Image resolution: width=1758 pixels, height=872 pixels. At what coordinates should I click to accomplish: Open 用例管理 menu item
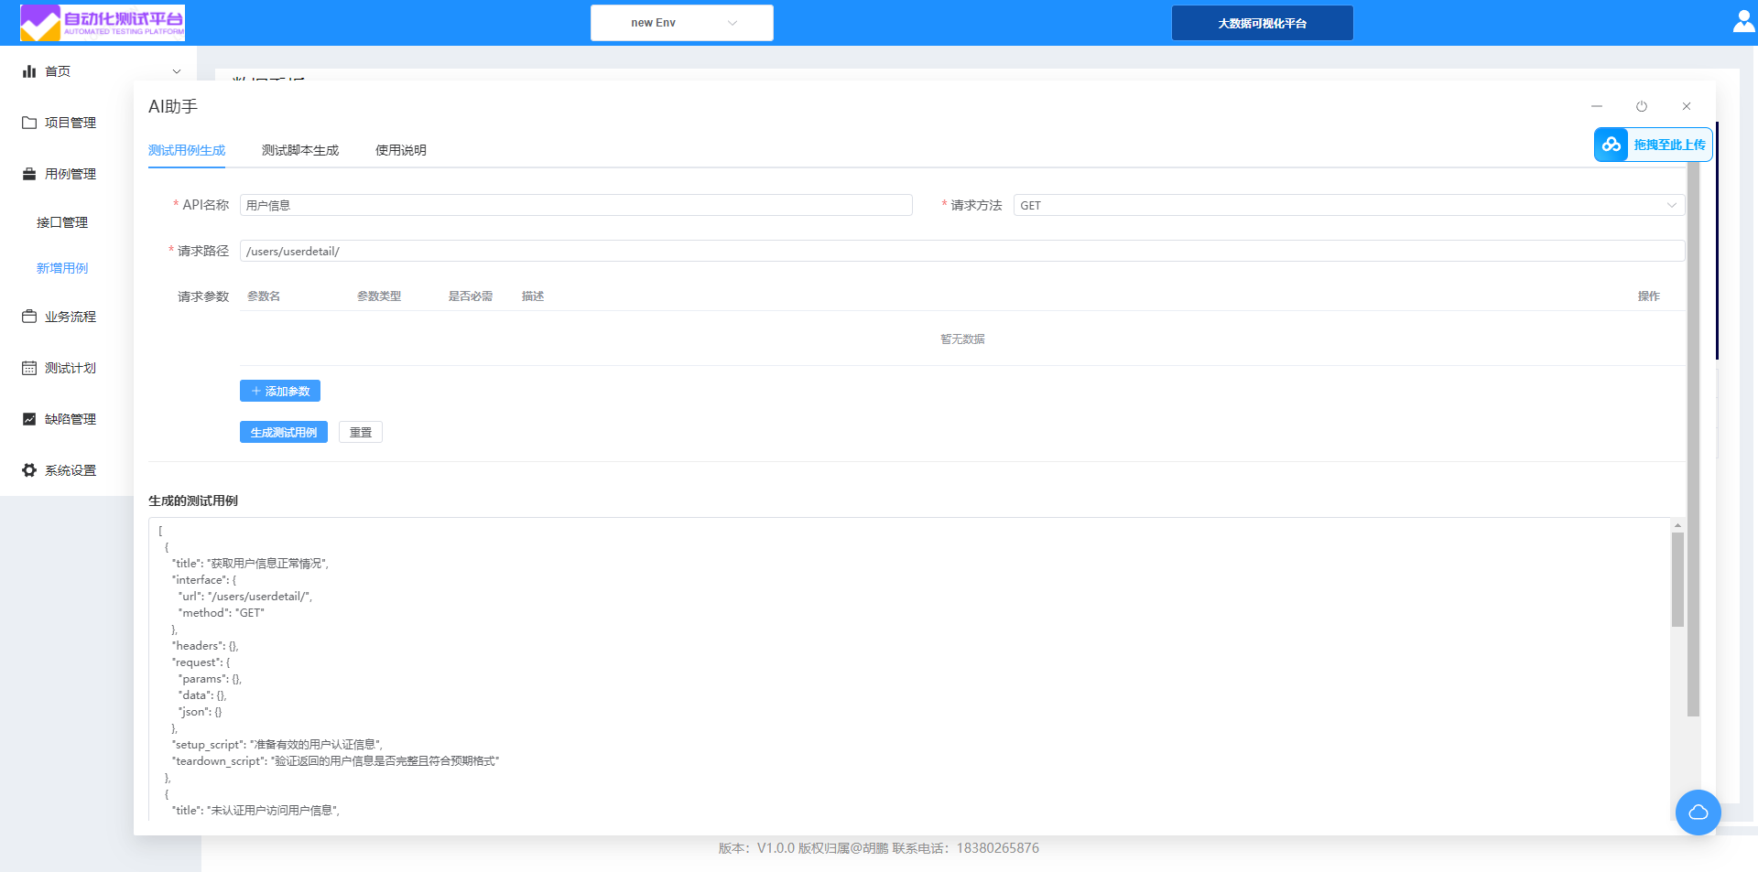pyautogui.click(x=71, y=174)
